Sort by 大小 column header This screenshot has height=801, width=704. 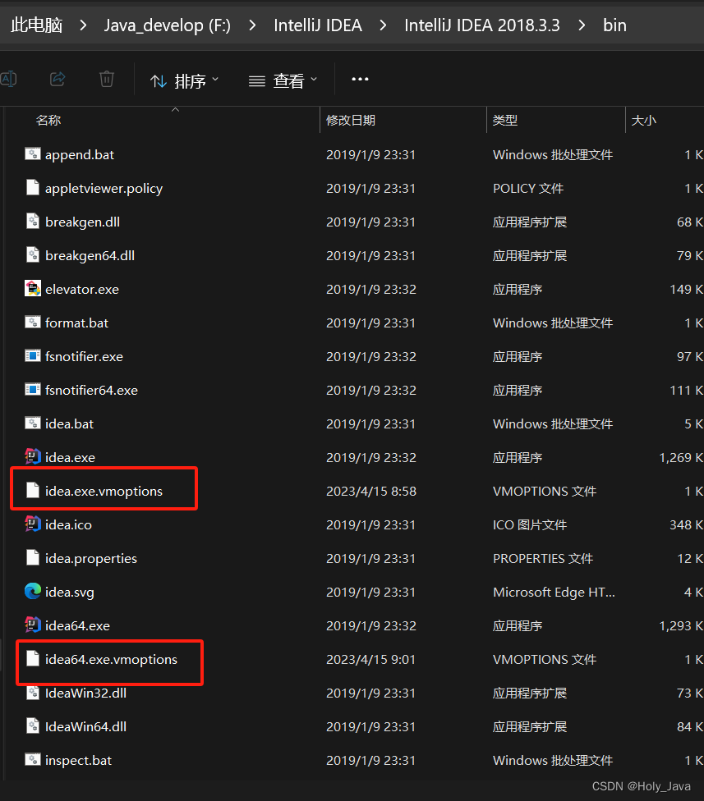pyautogui.click(x=644, y=121)
